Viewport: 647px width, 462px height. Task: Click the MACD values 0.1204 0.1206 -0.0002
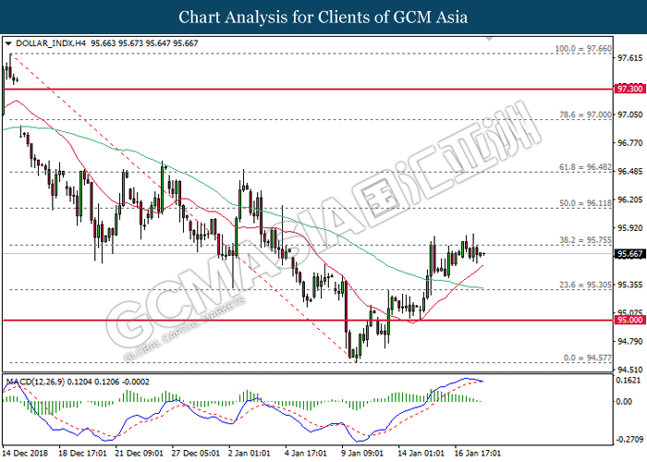point(108,383)
